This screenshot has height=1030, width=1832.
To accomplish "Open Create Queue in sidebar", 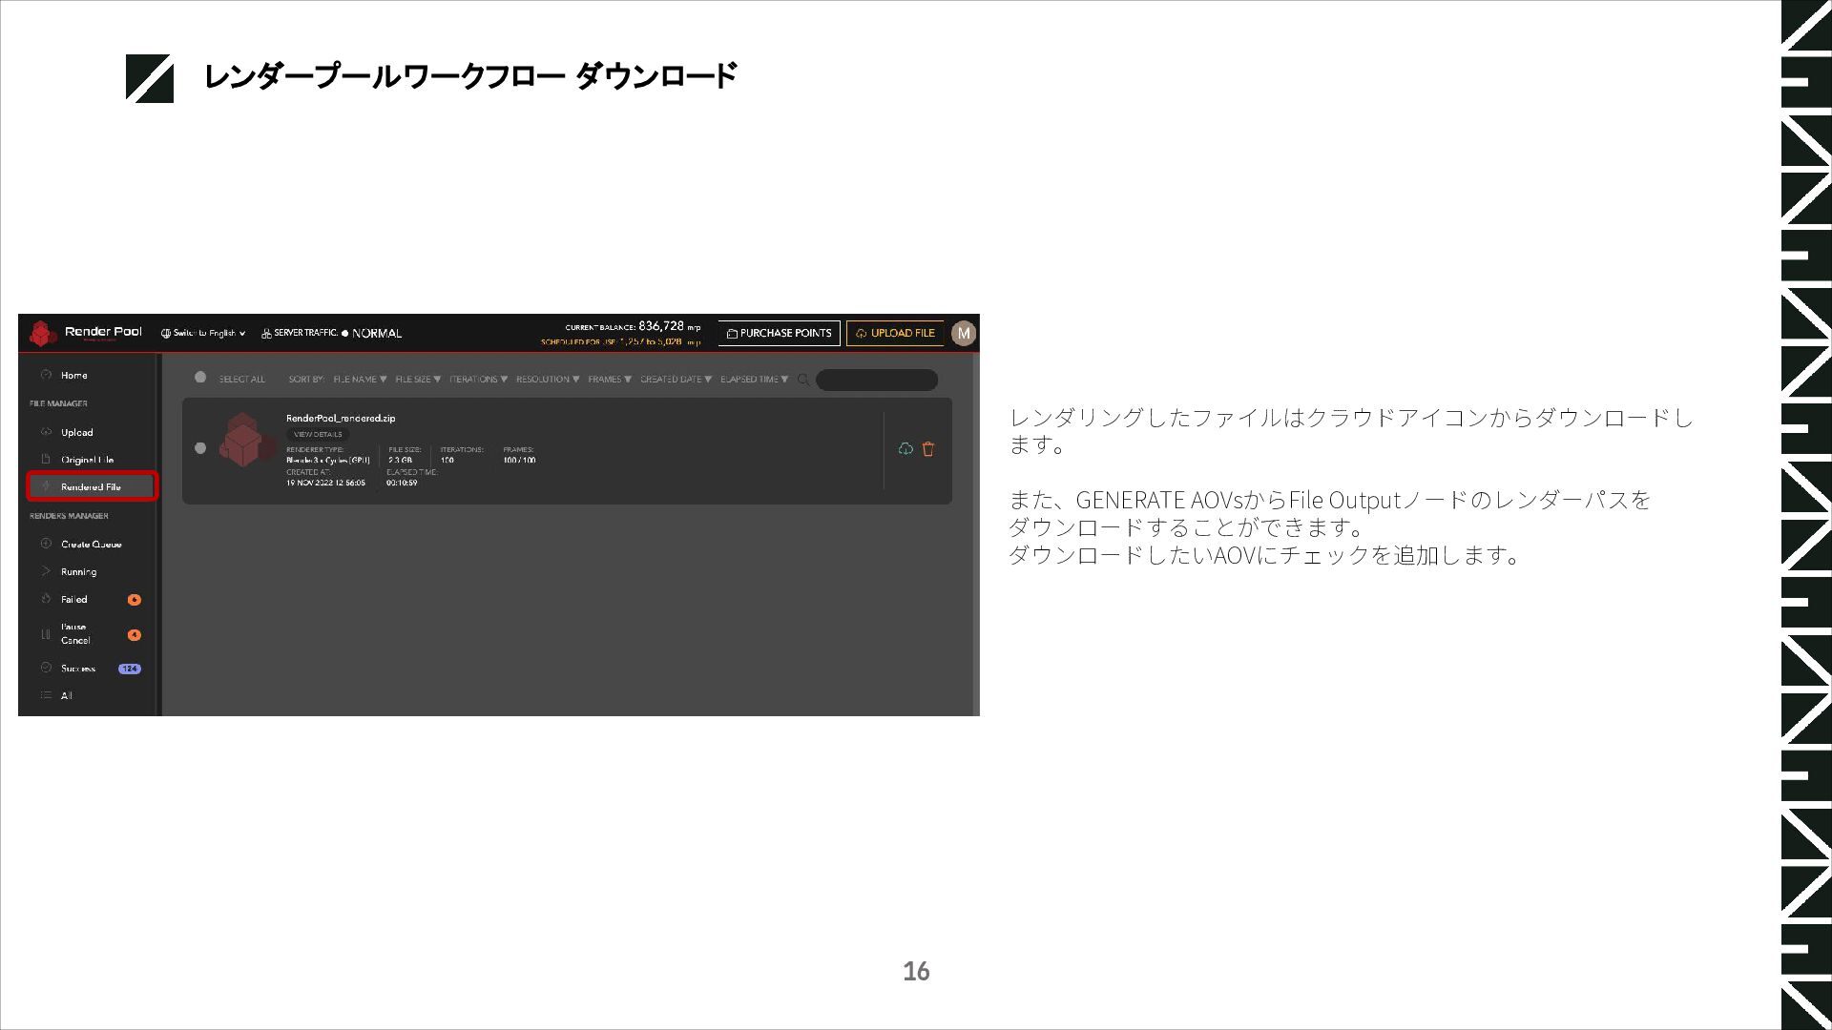I will point(91,545).
